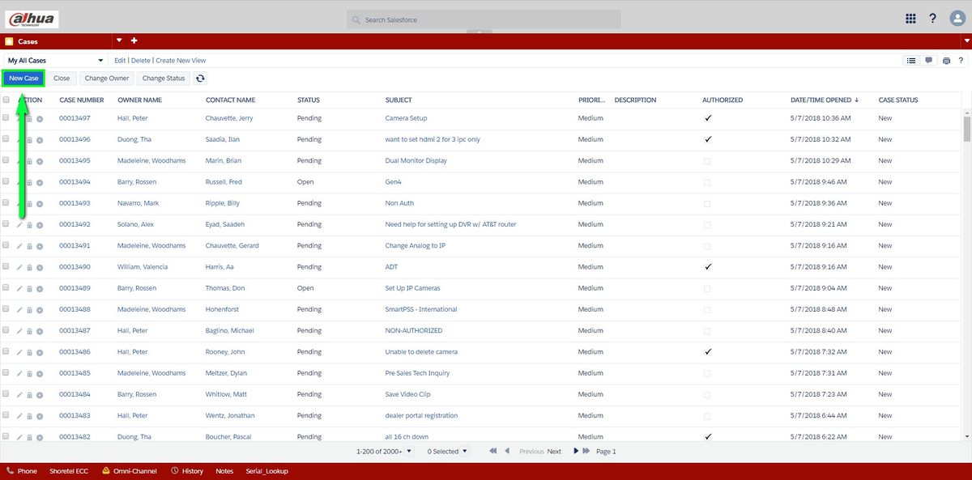
Task: Switch to Chatter feed view icon
Action: click(929, 61)
